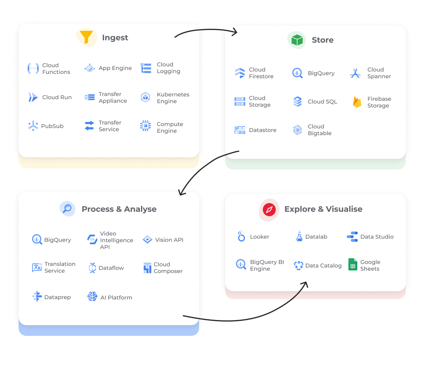Click the Process & Analyse magnifier icon
Image resolution: width=422 pixels, height=371 pixels.
point(67,209)
